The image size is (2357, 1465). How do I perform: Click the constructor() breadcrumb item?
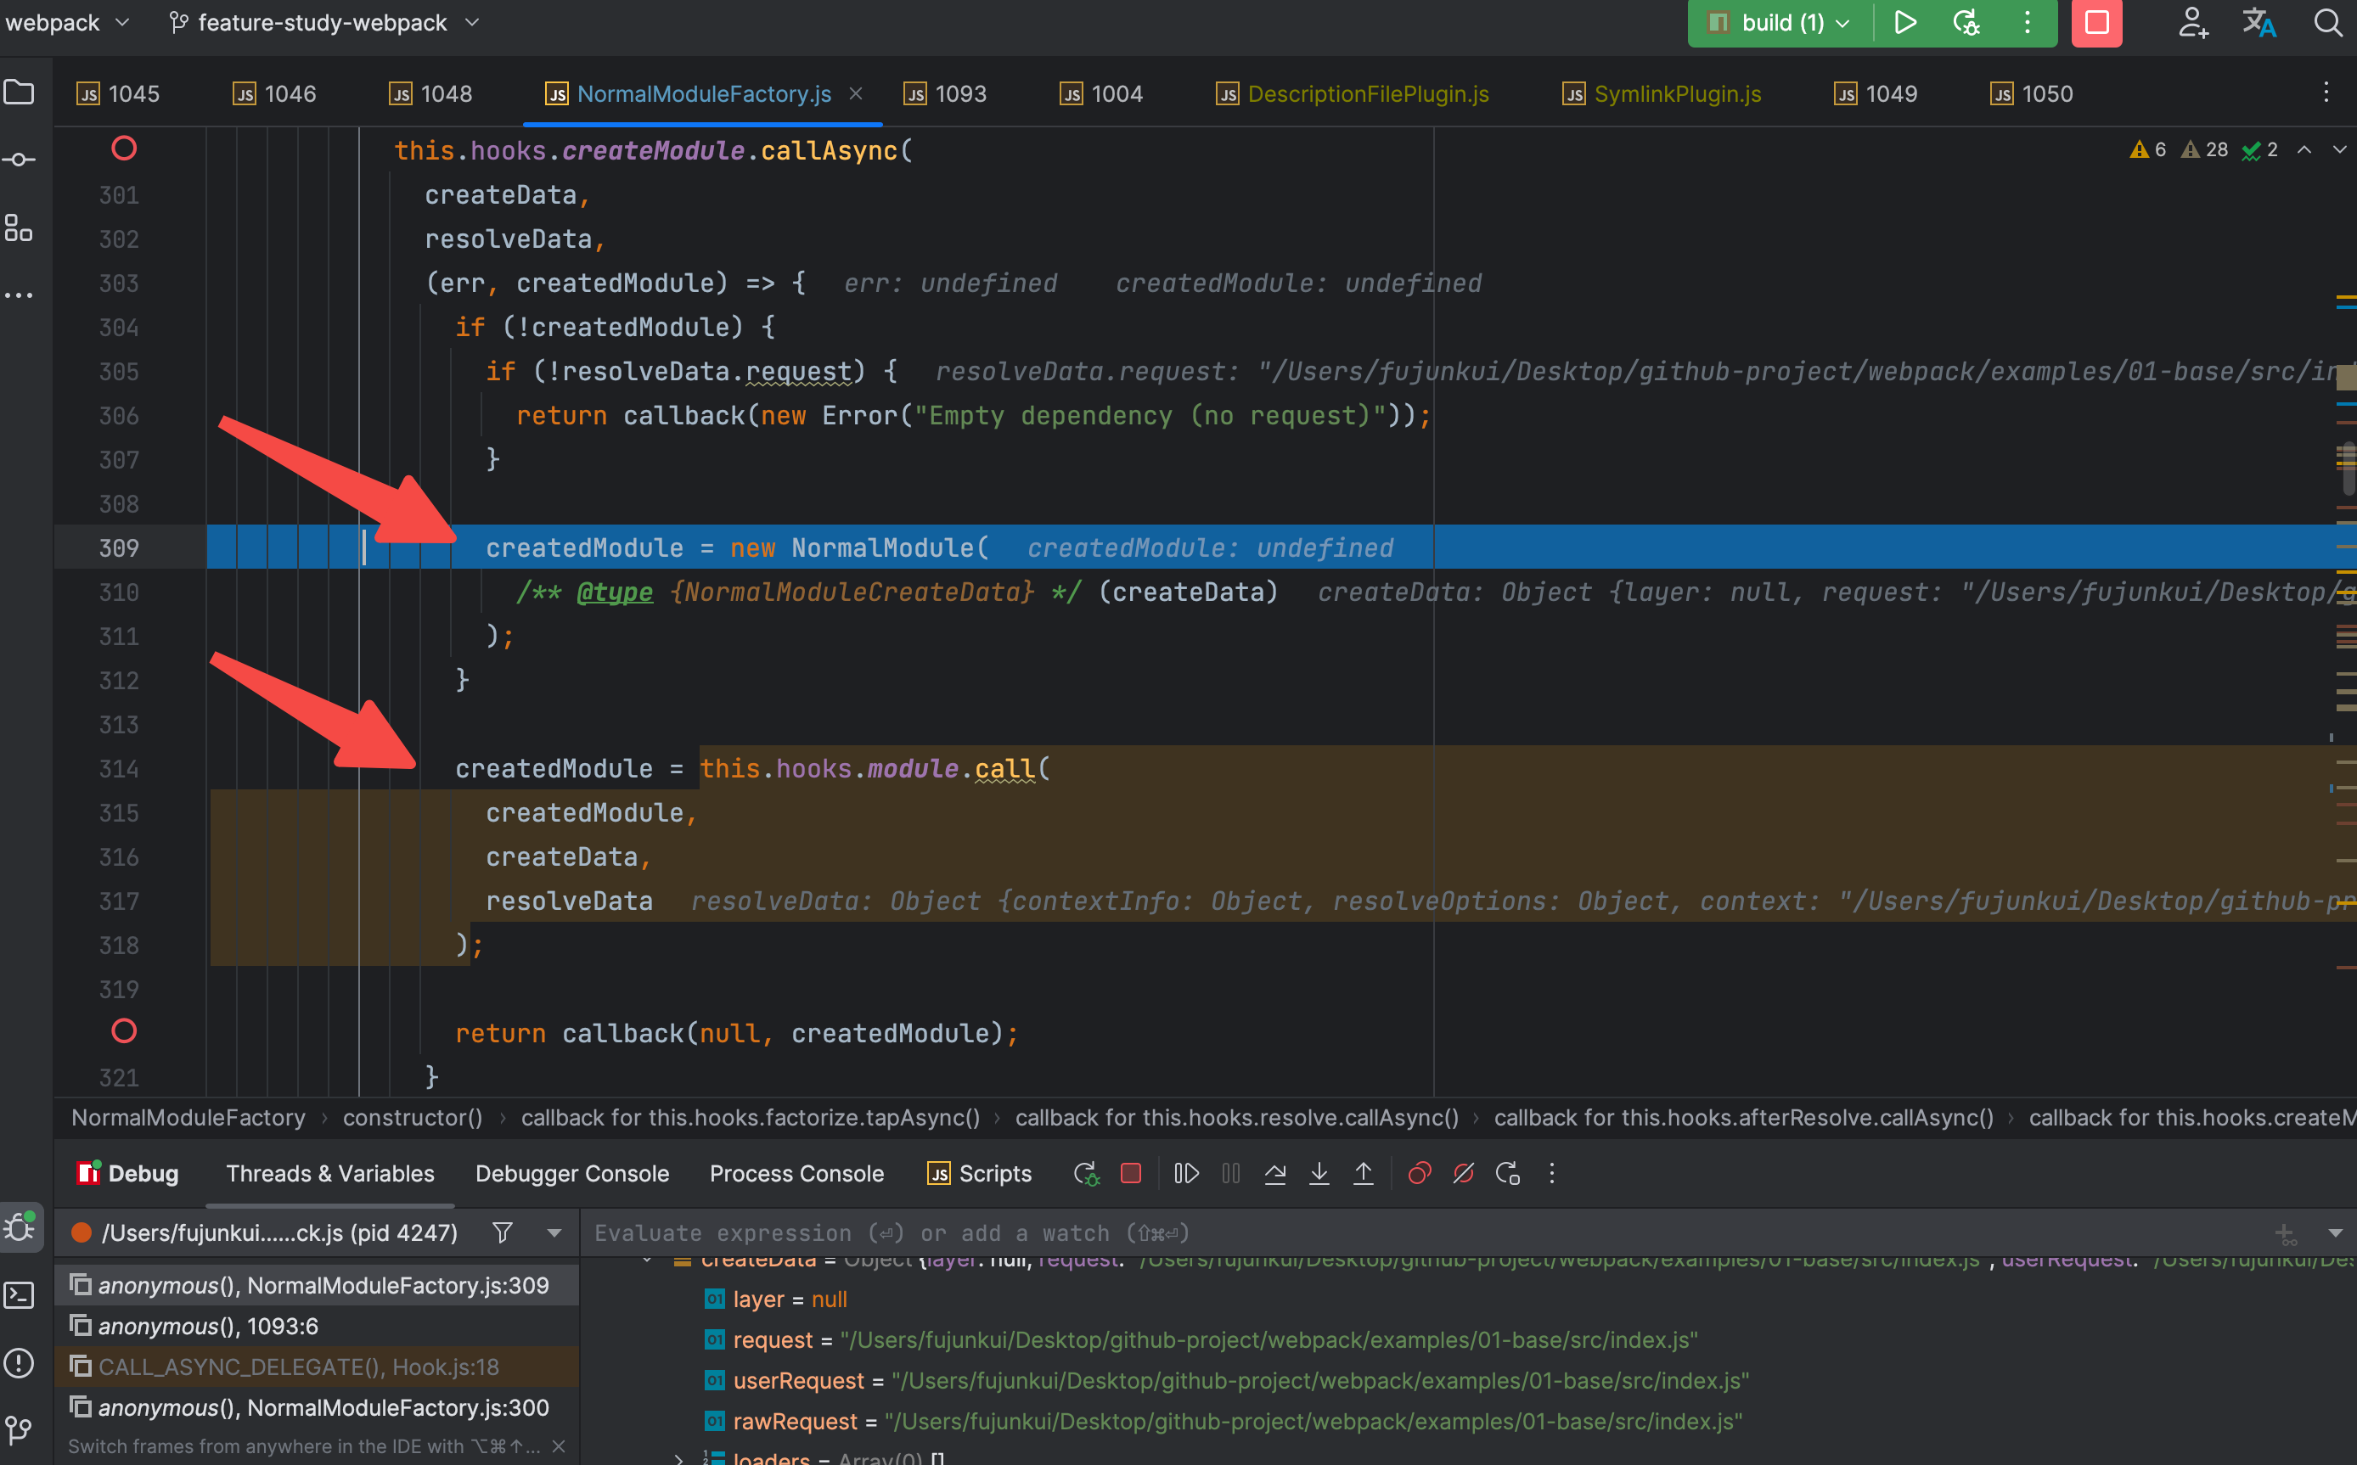tap(412, 1117)
